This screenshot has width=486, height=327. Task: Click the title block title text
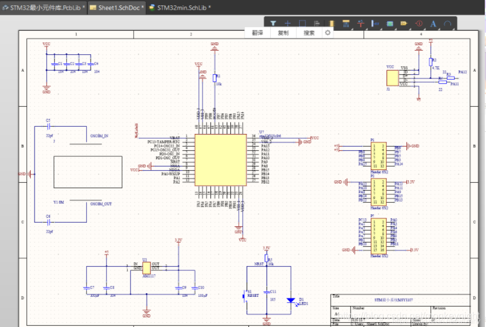pyautogui.click(x=394, y=300)
